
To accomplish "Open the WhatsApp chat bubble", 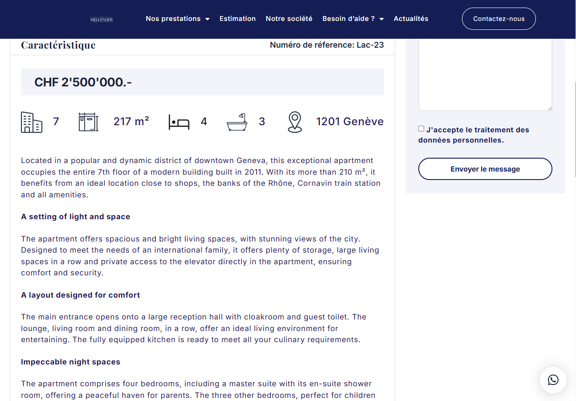I will tap(553, 380).
